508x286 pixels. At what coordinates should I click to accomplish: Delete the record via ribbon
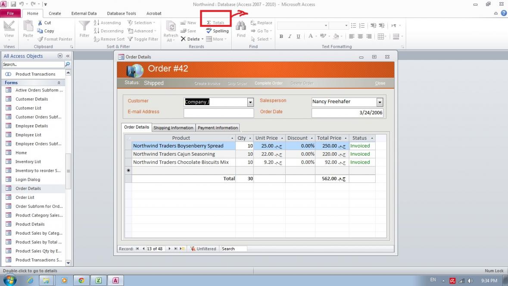(192, 39)
